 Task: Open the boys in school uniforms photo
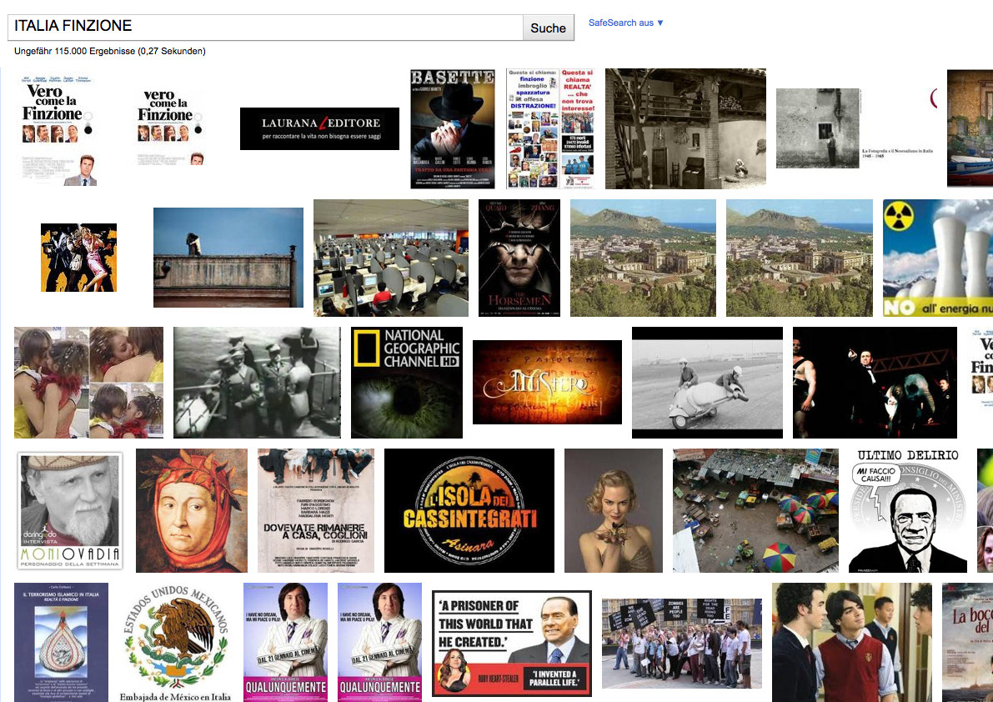click(x=852, y=642)
